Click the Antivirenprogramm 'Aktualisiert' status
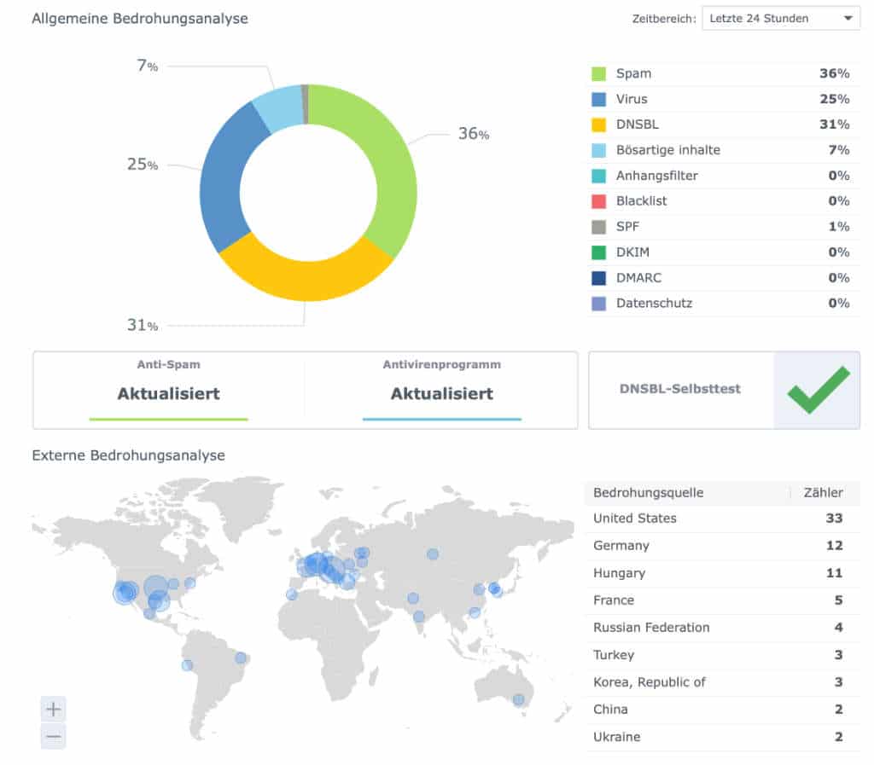The image size is (874, 765). [x=441, y=394]
